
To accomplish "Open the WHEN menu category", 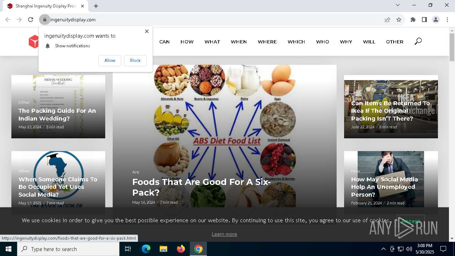I will tap(239, 42).
